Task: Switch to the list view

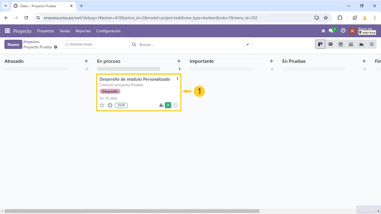Action: click(x=330, y=45)
